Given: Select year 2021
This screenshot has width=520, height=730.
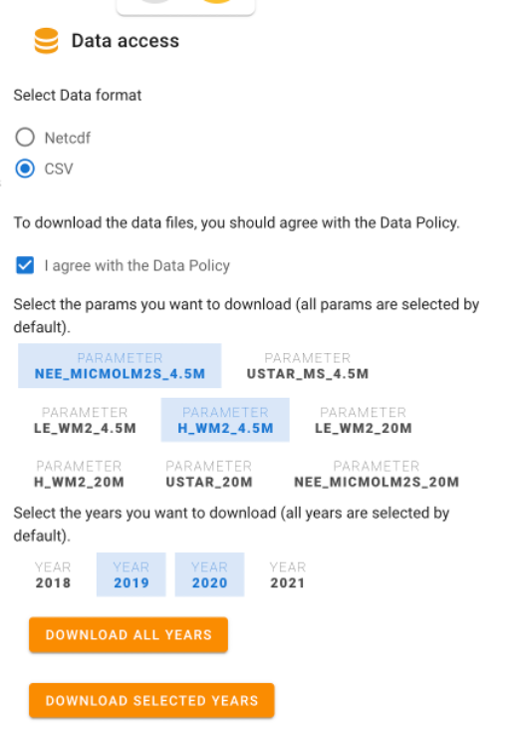Looking at the screenshot, I should tap(288, 575).
